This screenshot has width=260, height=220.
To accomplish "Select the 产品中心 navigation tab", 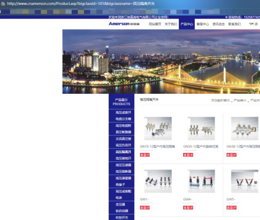I will click(x=187, y=24).
